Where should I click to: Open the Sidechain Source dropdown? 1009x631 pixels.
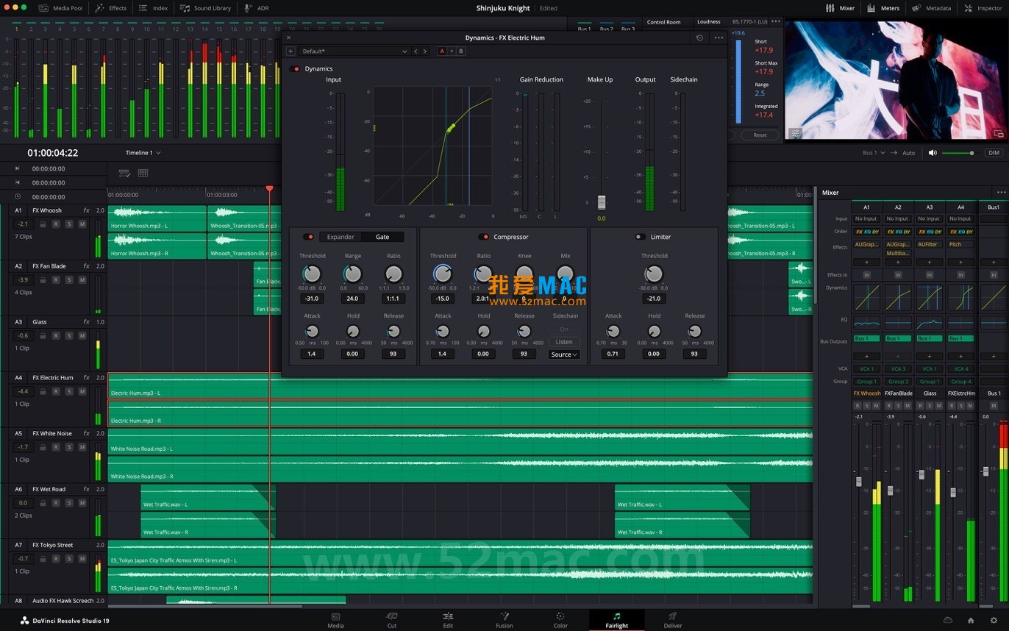click(563, 354)
